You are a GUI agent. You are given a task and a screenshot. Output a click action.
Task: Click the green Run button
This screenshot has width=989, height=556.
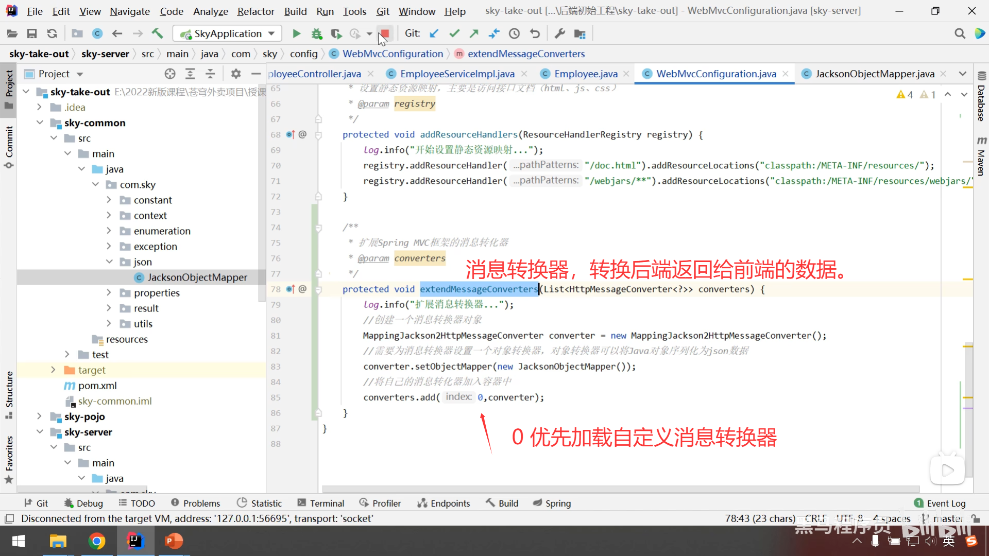[x=296, y=34]
